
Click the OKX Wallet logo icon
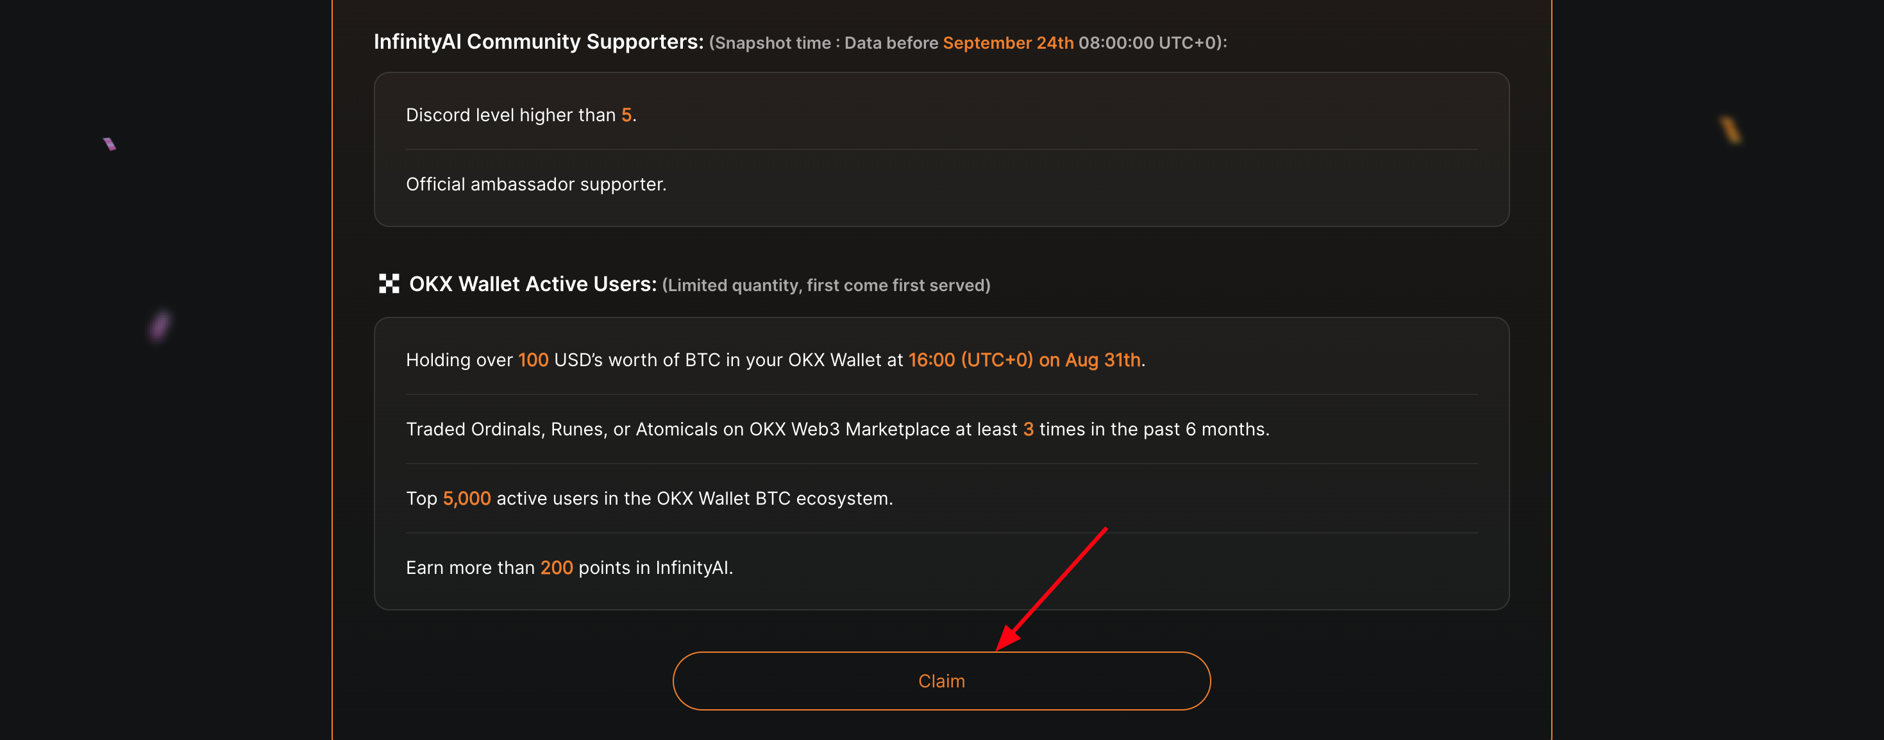click(x=389, y=283)
